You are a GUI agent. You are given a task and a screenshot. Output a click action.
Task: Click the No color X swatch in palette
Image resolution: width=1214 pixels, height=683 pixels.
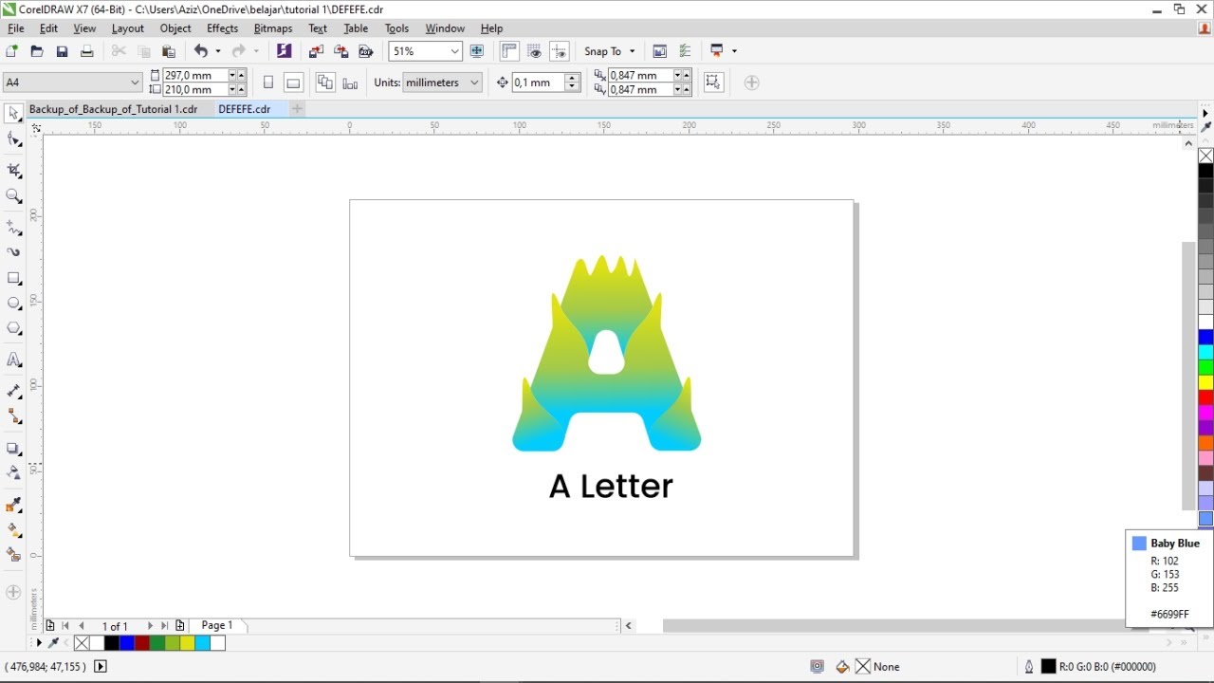(x=1205, y=156)
